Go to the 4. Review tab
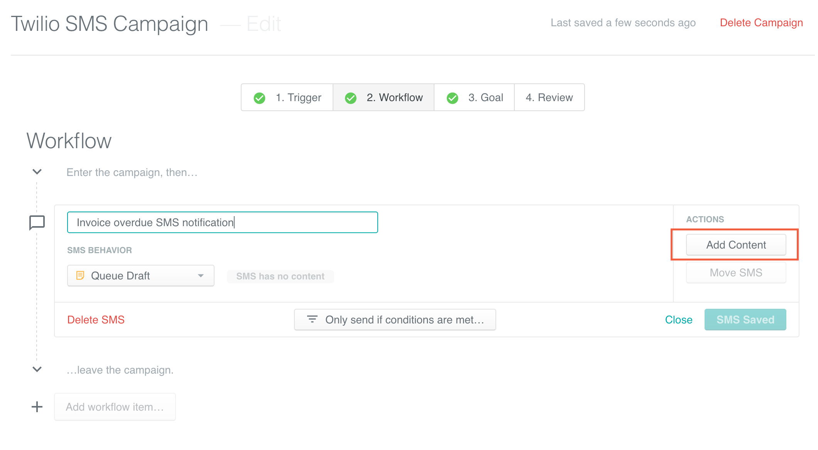 coord(549,98)
